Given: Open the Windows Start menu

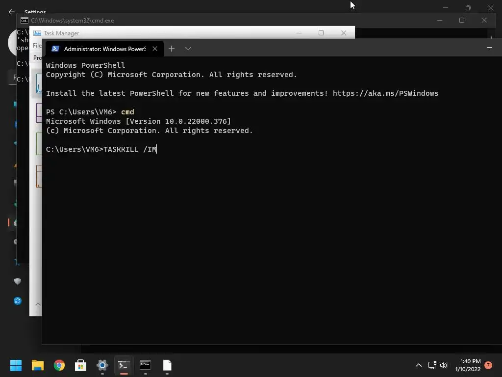Looking at the screenshot, I should click(x=16, y=365).
